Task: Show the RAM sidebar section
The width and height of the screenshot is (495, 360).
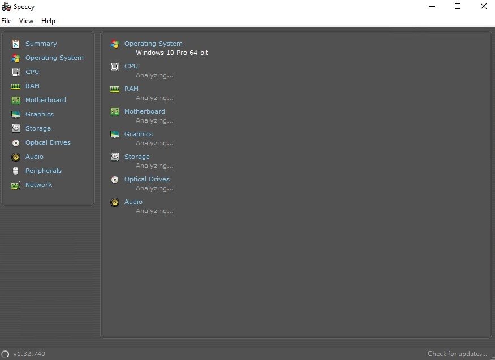Action: [x=32, y=86]
